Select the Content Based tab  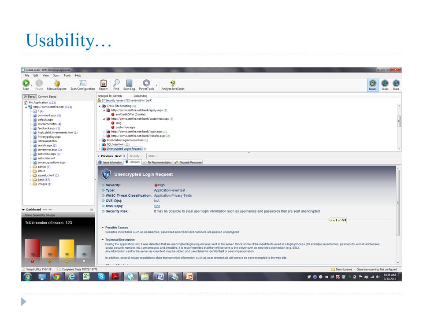point(47,96)
